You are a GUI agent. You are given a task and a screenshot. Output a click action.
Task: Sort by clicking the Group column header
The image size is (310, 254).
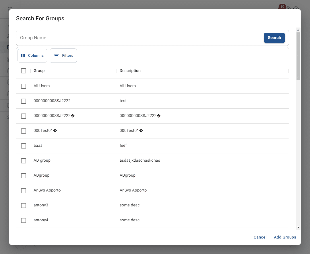pyautogui.click(x=39, y=71)
